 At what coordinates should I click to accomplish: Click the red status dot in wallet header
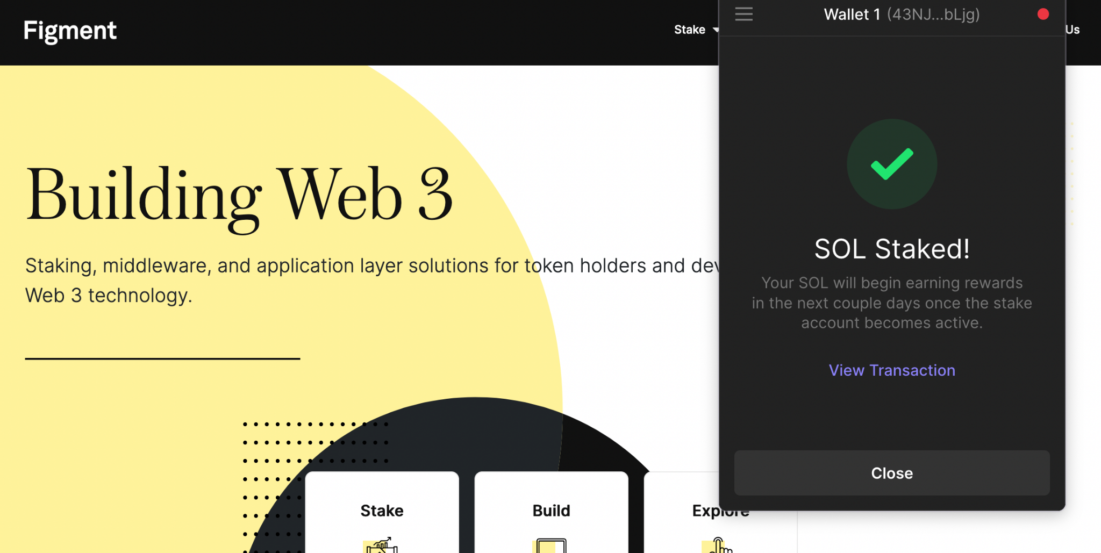1043,14
